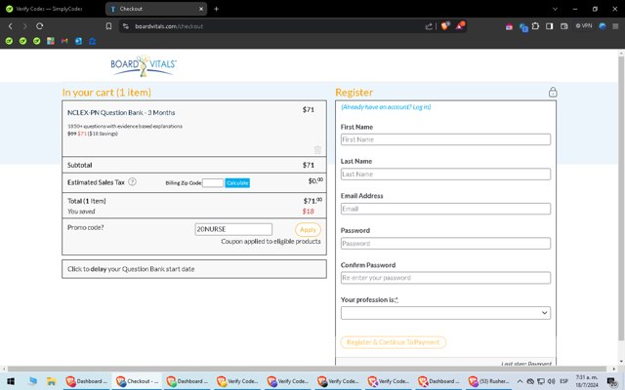Click the promo code field with 20NURSE

coord(233,229)
